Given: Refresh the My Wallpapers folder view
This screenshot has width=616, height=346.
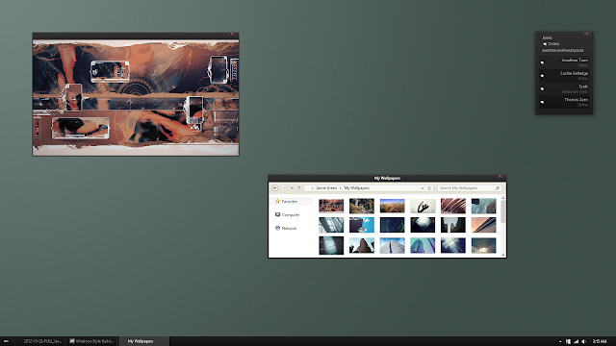Looking at the screenshot, I should (429, 188).
